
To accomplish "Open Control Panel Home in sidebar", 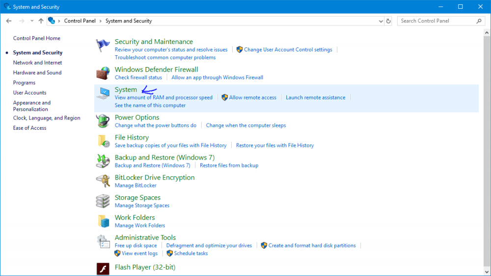I will [x=37, y=38].
